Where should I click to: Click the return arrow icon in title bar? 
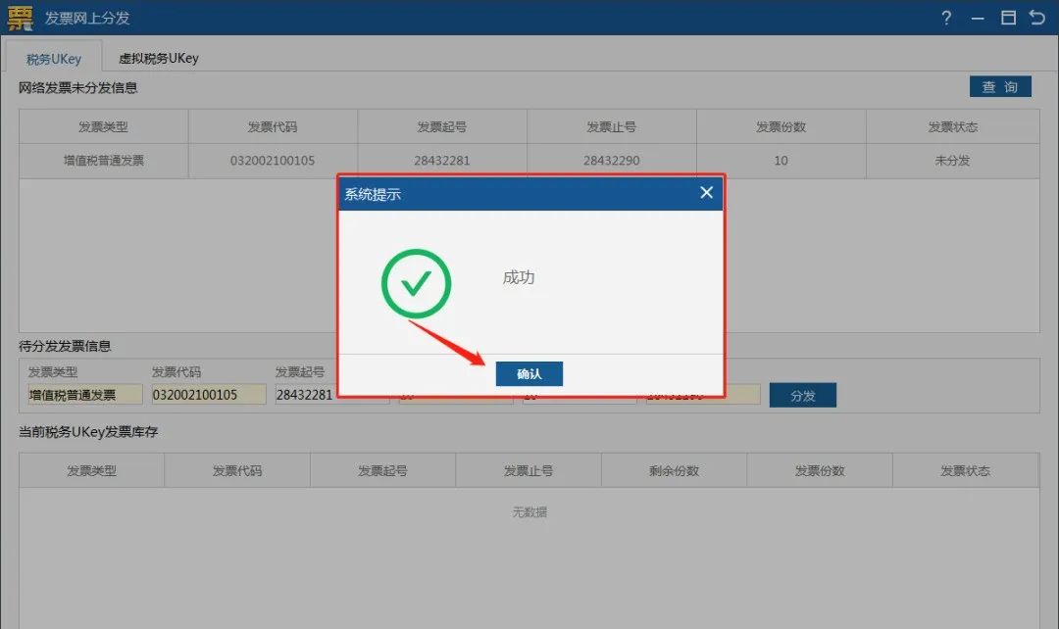pos(1037,18)
